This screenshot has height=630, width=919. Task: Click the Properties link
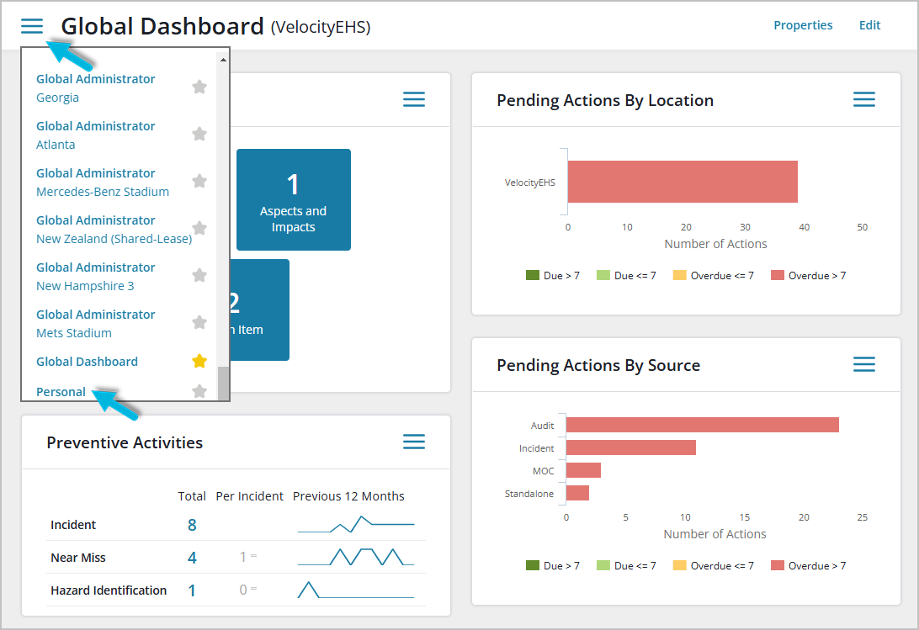(803, 25)
